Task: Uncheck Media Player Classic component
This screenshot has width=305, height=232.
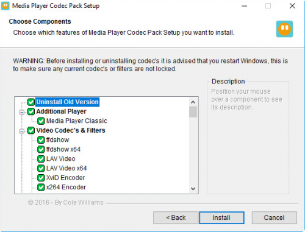Action: click(x=41, y=121)
